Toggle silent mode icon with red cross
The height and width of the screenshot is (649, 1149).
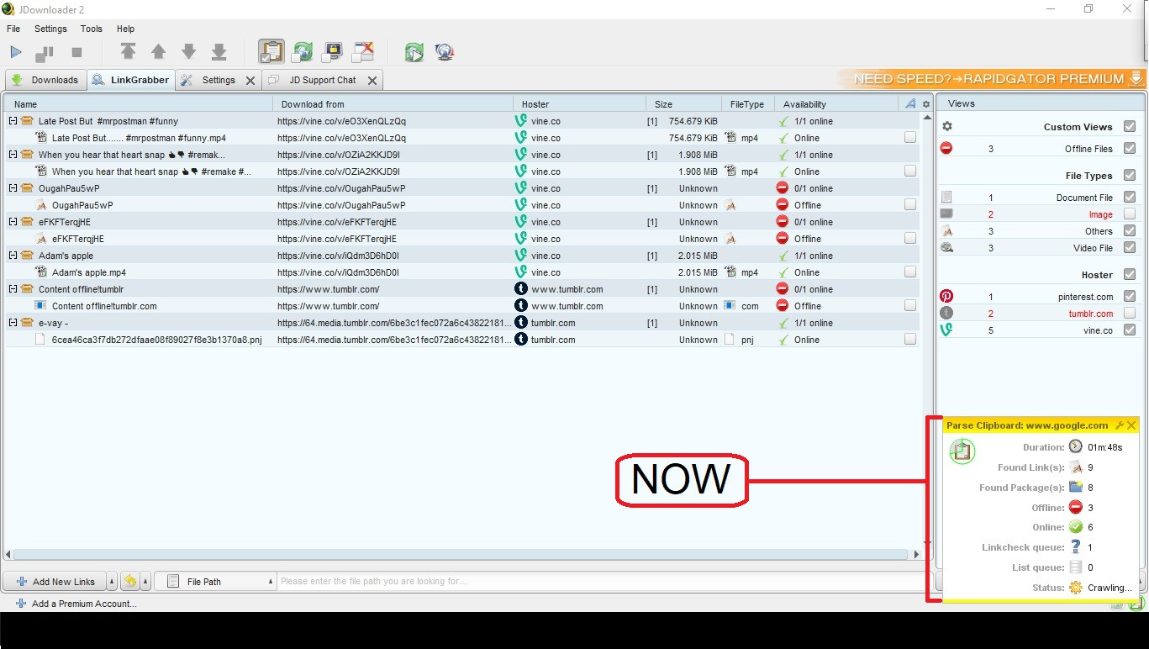363,52
